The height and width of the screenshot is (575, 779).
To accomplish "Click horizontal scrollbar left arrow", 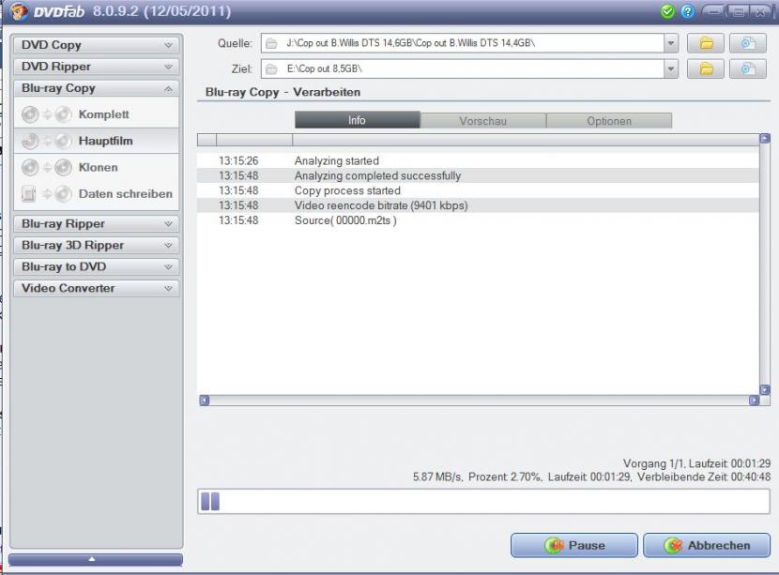I will pos(205,401).
